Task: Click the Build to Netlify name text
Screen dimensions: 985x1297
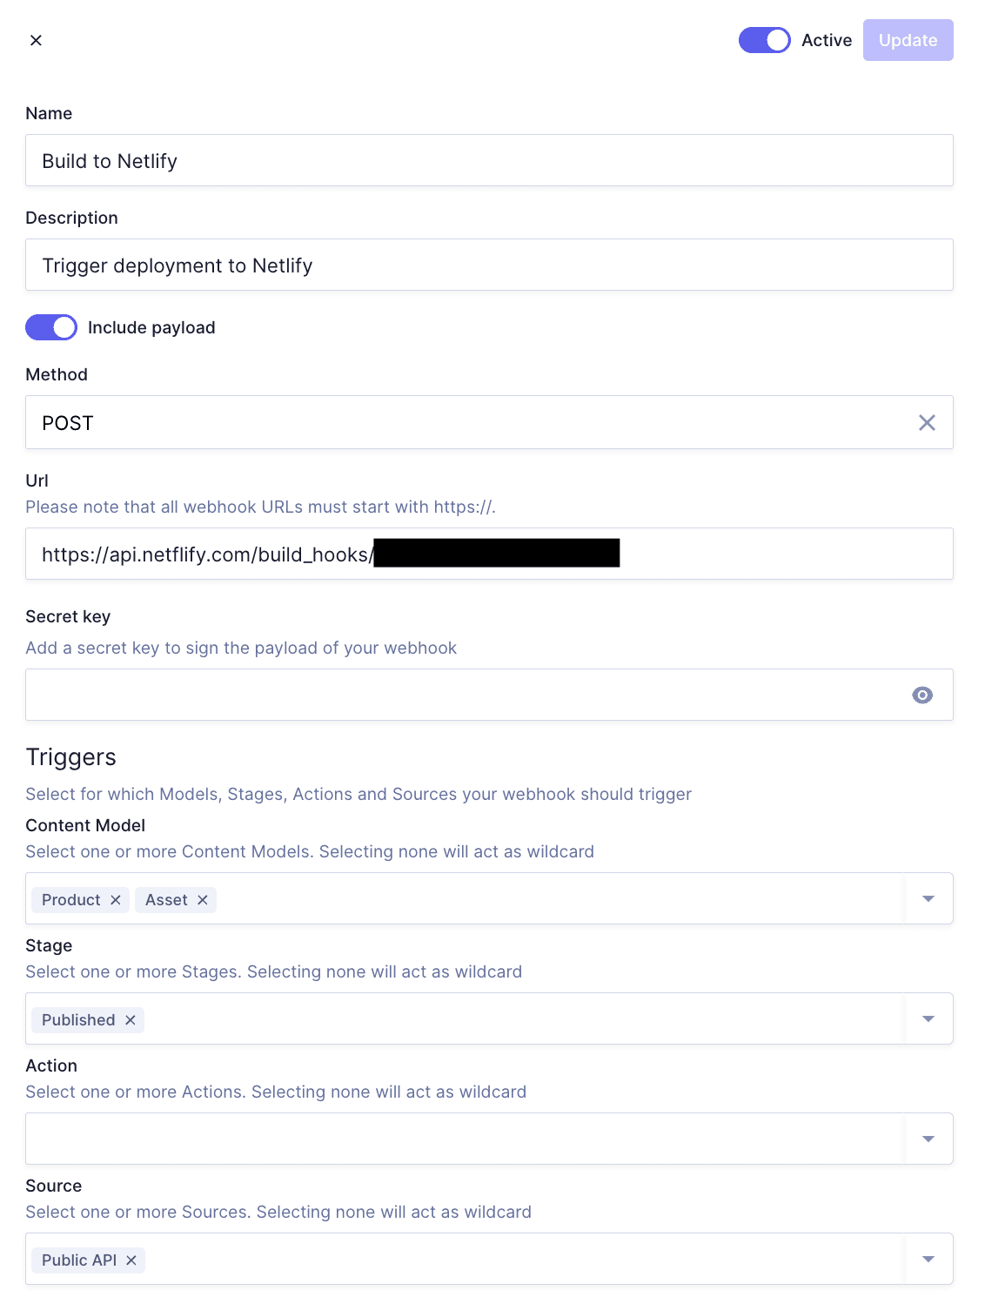Action: 110,160
